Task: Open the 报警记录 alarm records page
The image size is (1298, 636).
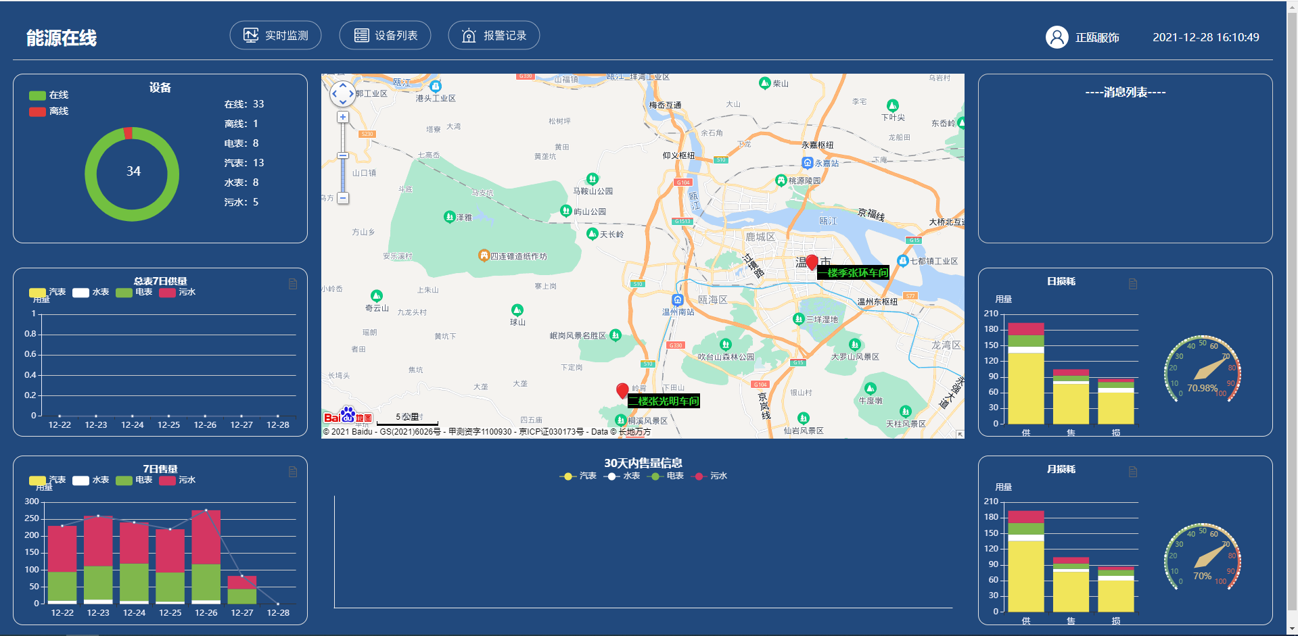Action: (x=494, y=35)
